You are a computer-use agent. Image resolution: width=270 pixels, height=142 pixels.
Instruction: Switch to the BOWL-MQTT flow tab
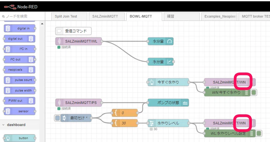pos(144,17)
